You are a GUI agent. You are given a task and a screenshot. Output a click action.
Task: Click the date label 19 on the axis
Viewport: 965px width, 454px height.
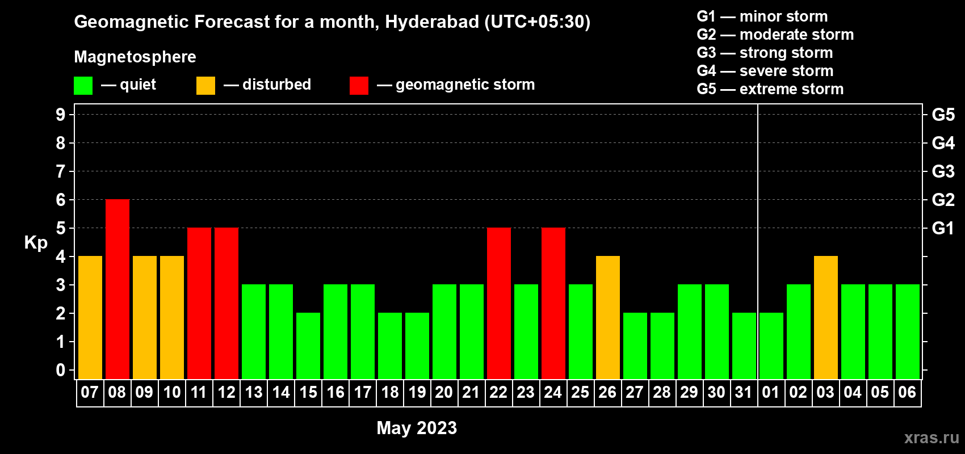pyautogui.click(x=417, y=392)
